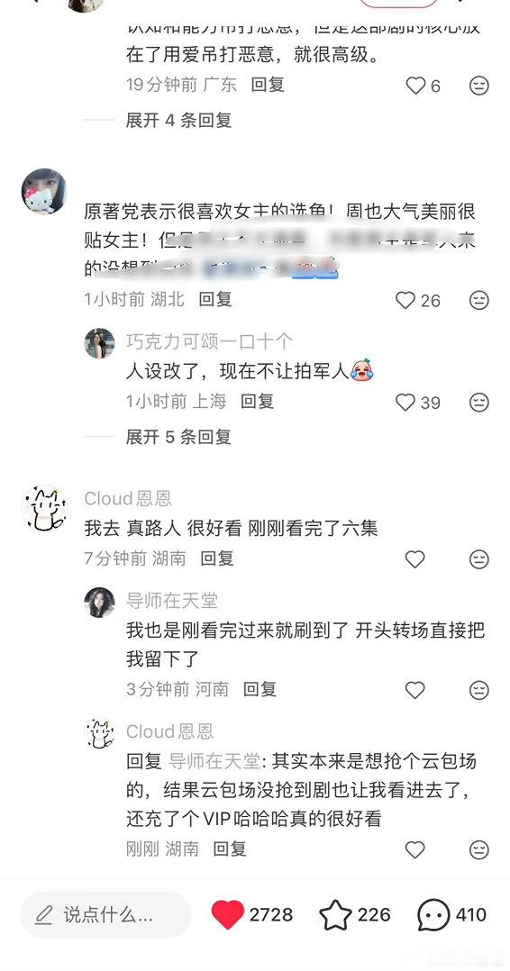Like the comment with 6 likes
Viewport: 510px width, 971px height.
click(415, 86)
